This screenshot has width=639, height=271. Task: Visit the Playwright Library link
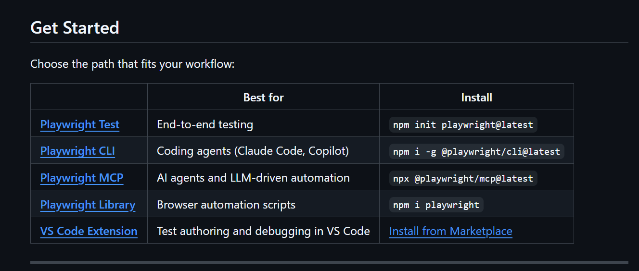[88, 205]
